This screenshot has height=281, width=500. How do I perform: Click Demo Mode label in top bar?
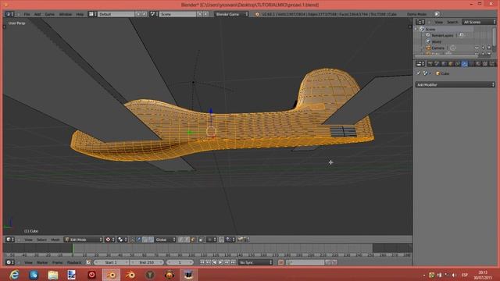tap(416, 14)
